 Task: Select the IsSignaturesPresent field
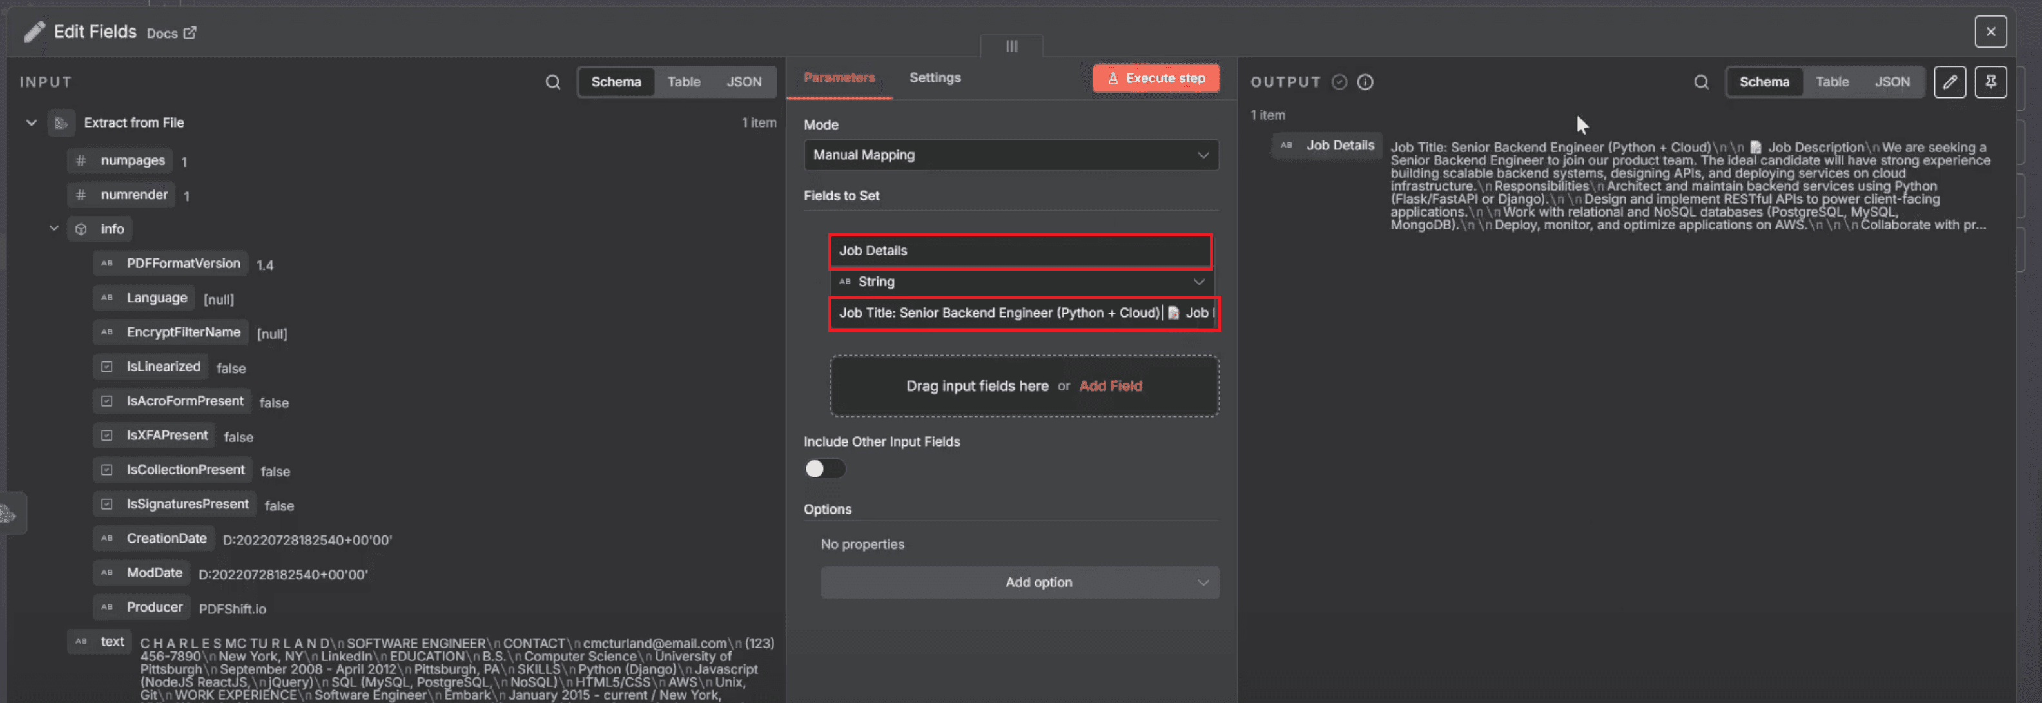[x=175, y=504]
